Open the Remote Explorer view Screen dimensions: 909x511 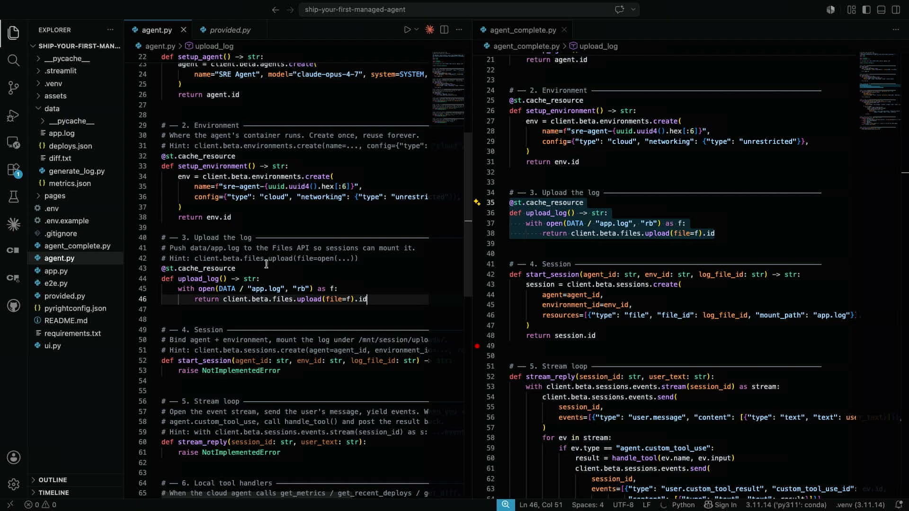click(x=13, y=142)
